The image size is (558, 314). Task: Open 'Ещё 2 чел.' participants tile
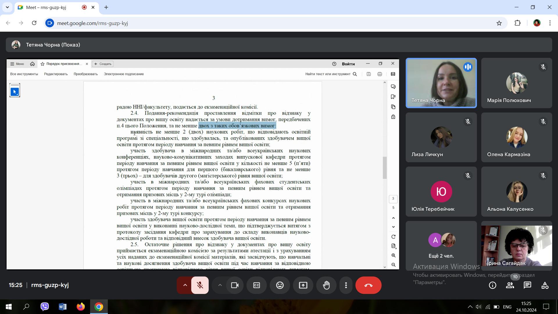pyautogui.click(x=441, y=246)
